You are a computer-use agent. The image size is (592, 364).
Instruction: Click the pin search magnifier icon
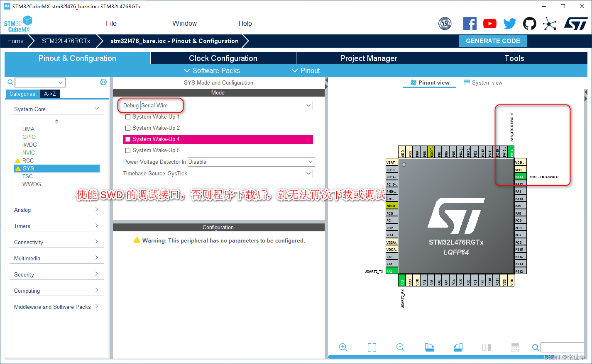[536, 347]
